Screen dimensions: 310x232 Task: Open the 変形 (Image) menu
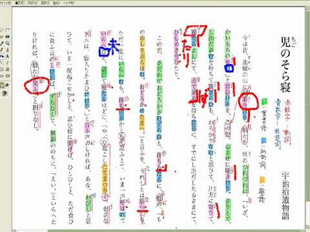[45, 3]
